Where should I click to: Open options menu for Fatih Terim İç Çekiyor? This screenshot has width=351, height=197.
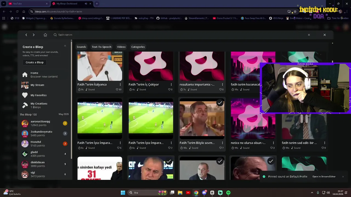[171, 85]
